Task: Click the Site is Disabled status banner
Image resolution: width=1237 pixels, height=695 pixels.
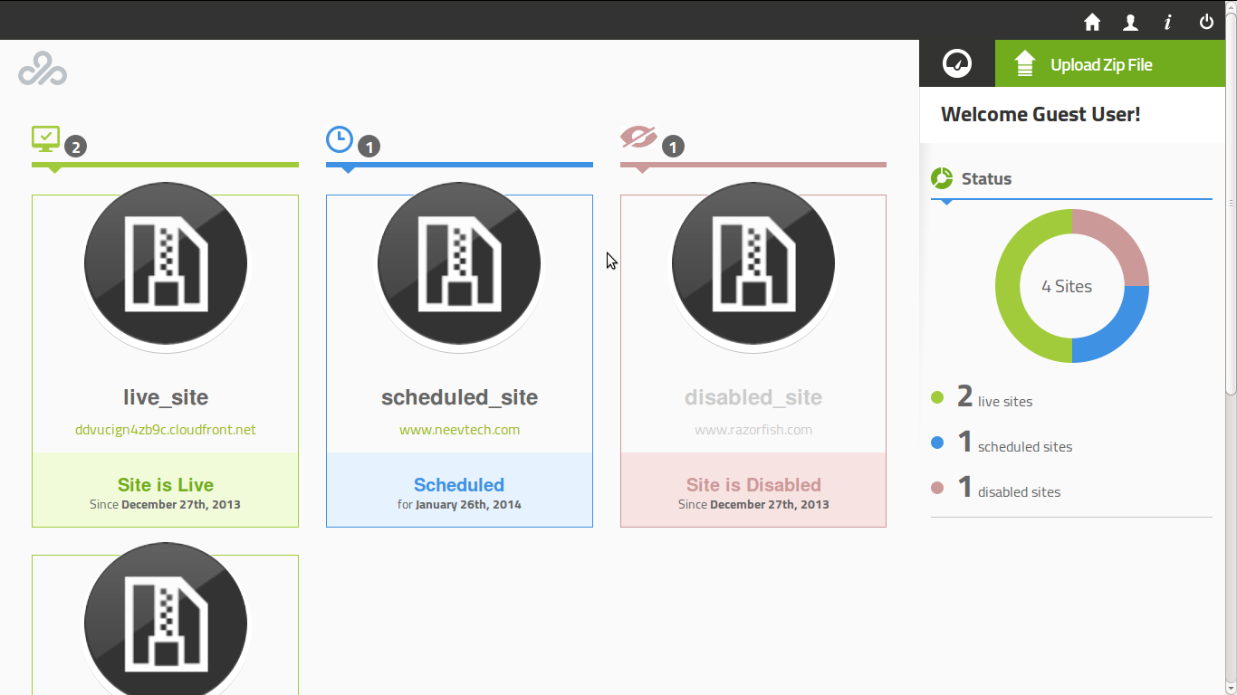Action: [x=753, y=490]
